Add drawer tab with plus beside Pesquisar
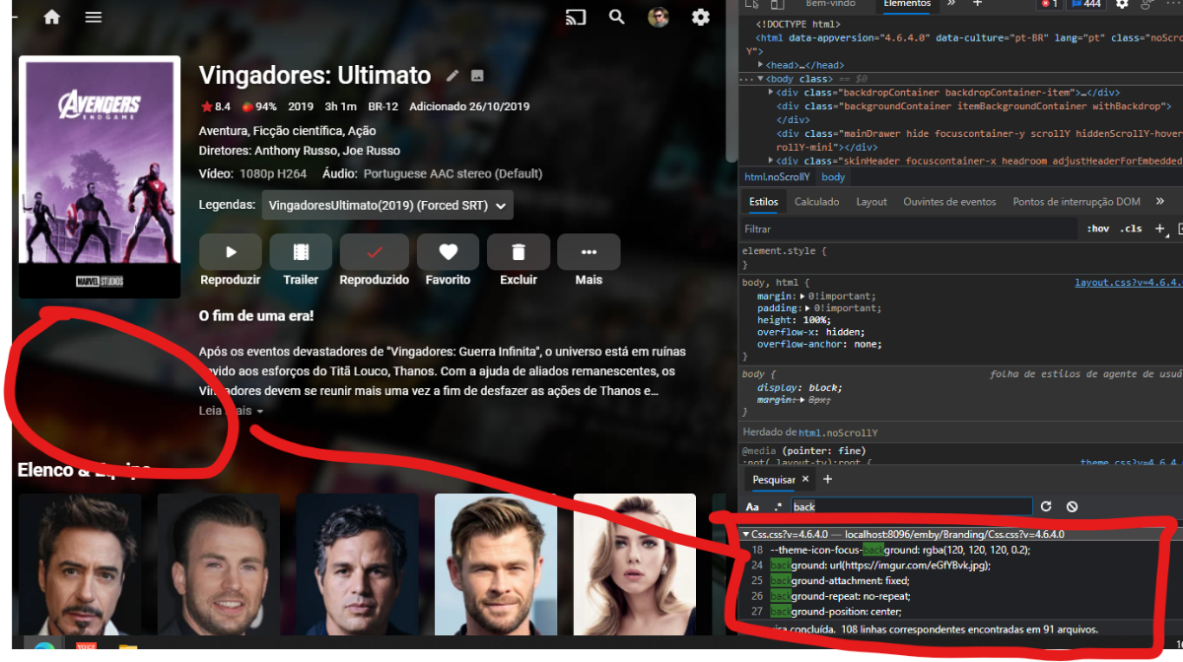The width and height of the screenshot is (1183, 662). [x=828, y=480]
